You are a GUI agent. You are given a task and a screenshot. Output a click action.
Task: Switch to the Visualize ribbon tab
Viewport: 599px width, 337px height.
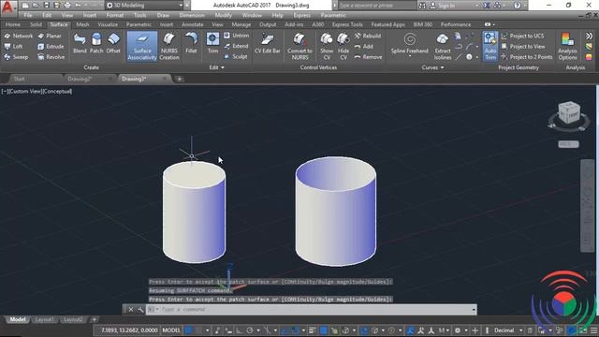108,24
